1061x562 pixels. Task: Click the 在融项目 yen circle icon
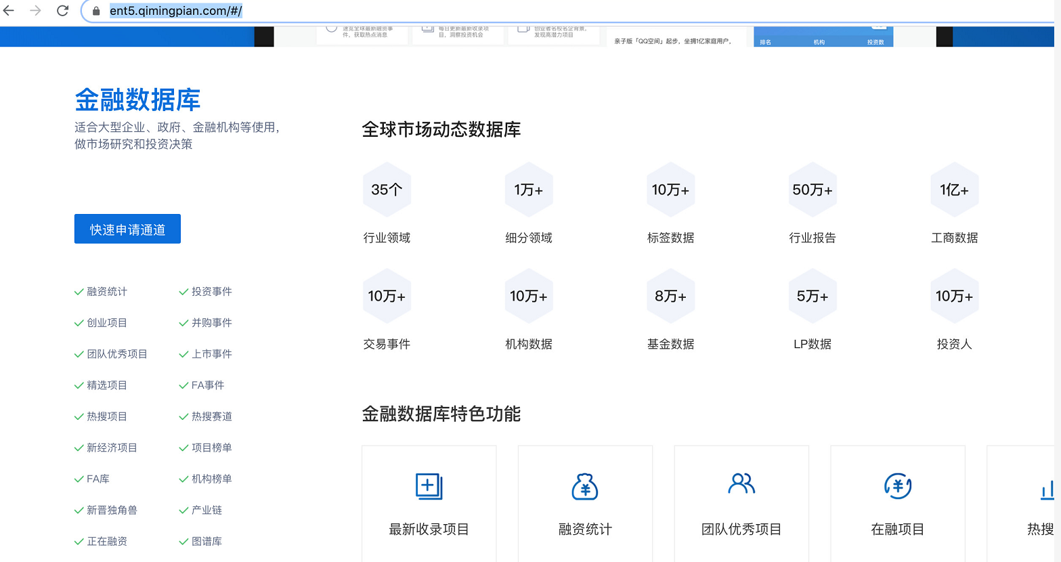pos(898,486)
